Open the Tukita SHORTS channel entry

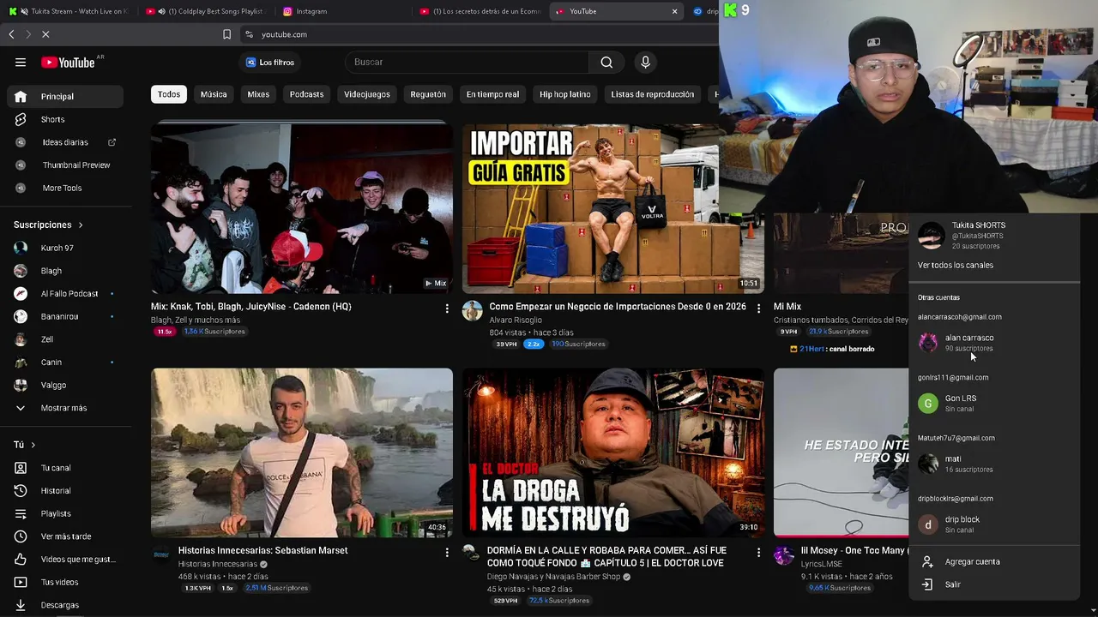click(x=993, y=235)
